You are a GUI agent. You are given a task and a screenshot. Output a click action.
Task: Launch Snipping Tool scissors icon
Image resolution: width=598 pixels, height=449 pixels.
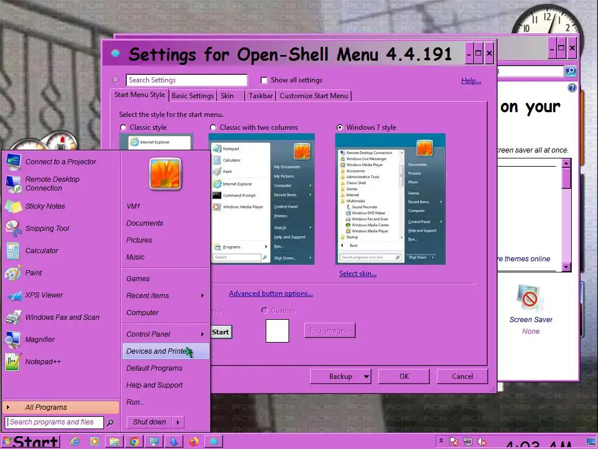point(14,229)
